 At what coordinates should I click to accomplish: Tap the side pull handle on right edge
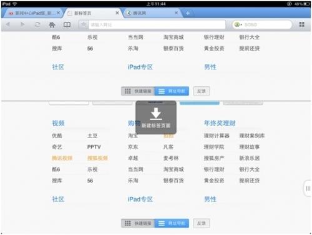[308, 189]
